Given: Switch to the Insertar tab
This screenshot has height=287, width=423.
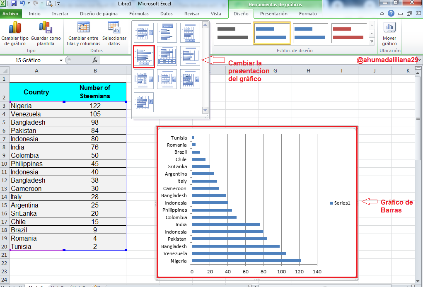Looking at the screenshot, I should (60, 14).
